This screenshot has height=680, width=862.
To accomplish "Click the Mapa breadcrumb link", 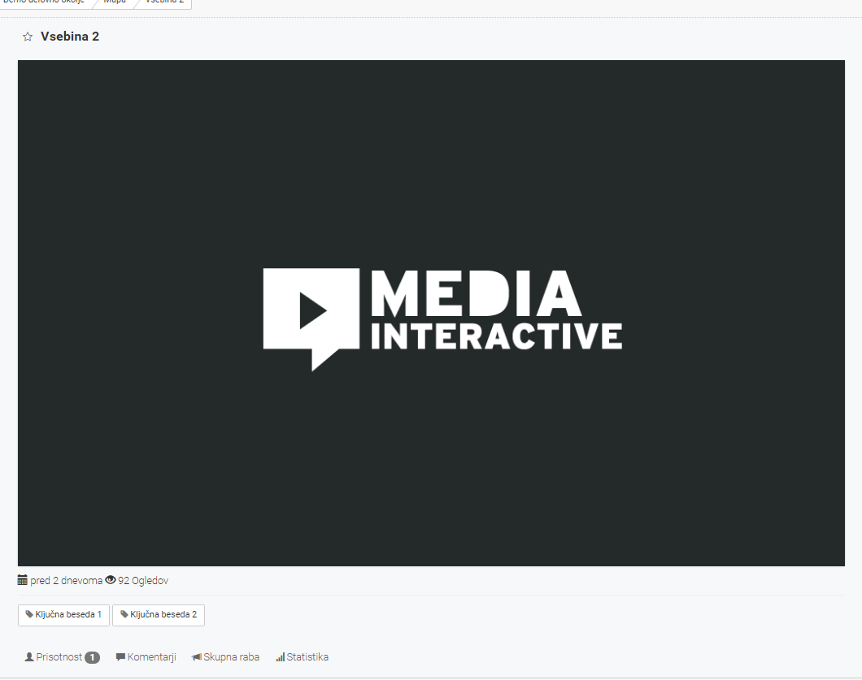I will coord(115,2).
